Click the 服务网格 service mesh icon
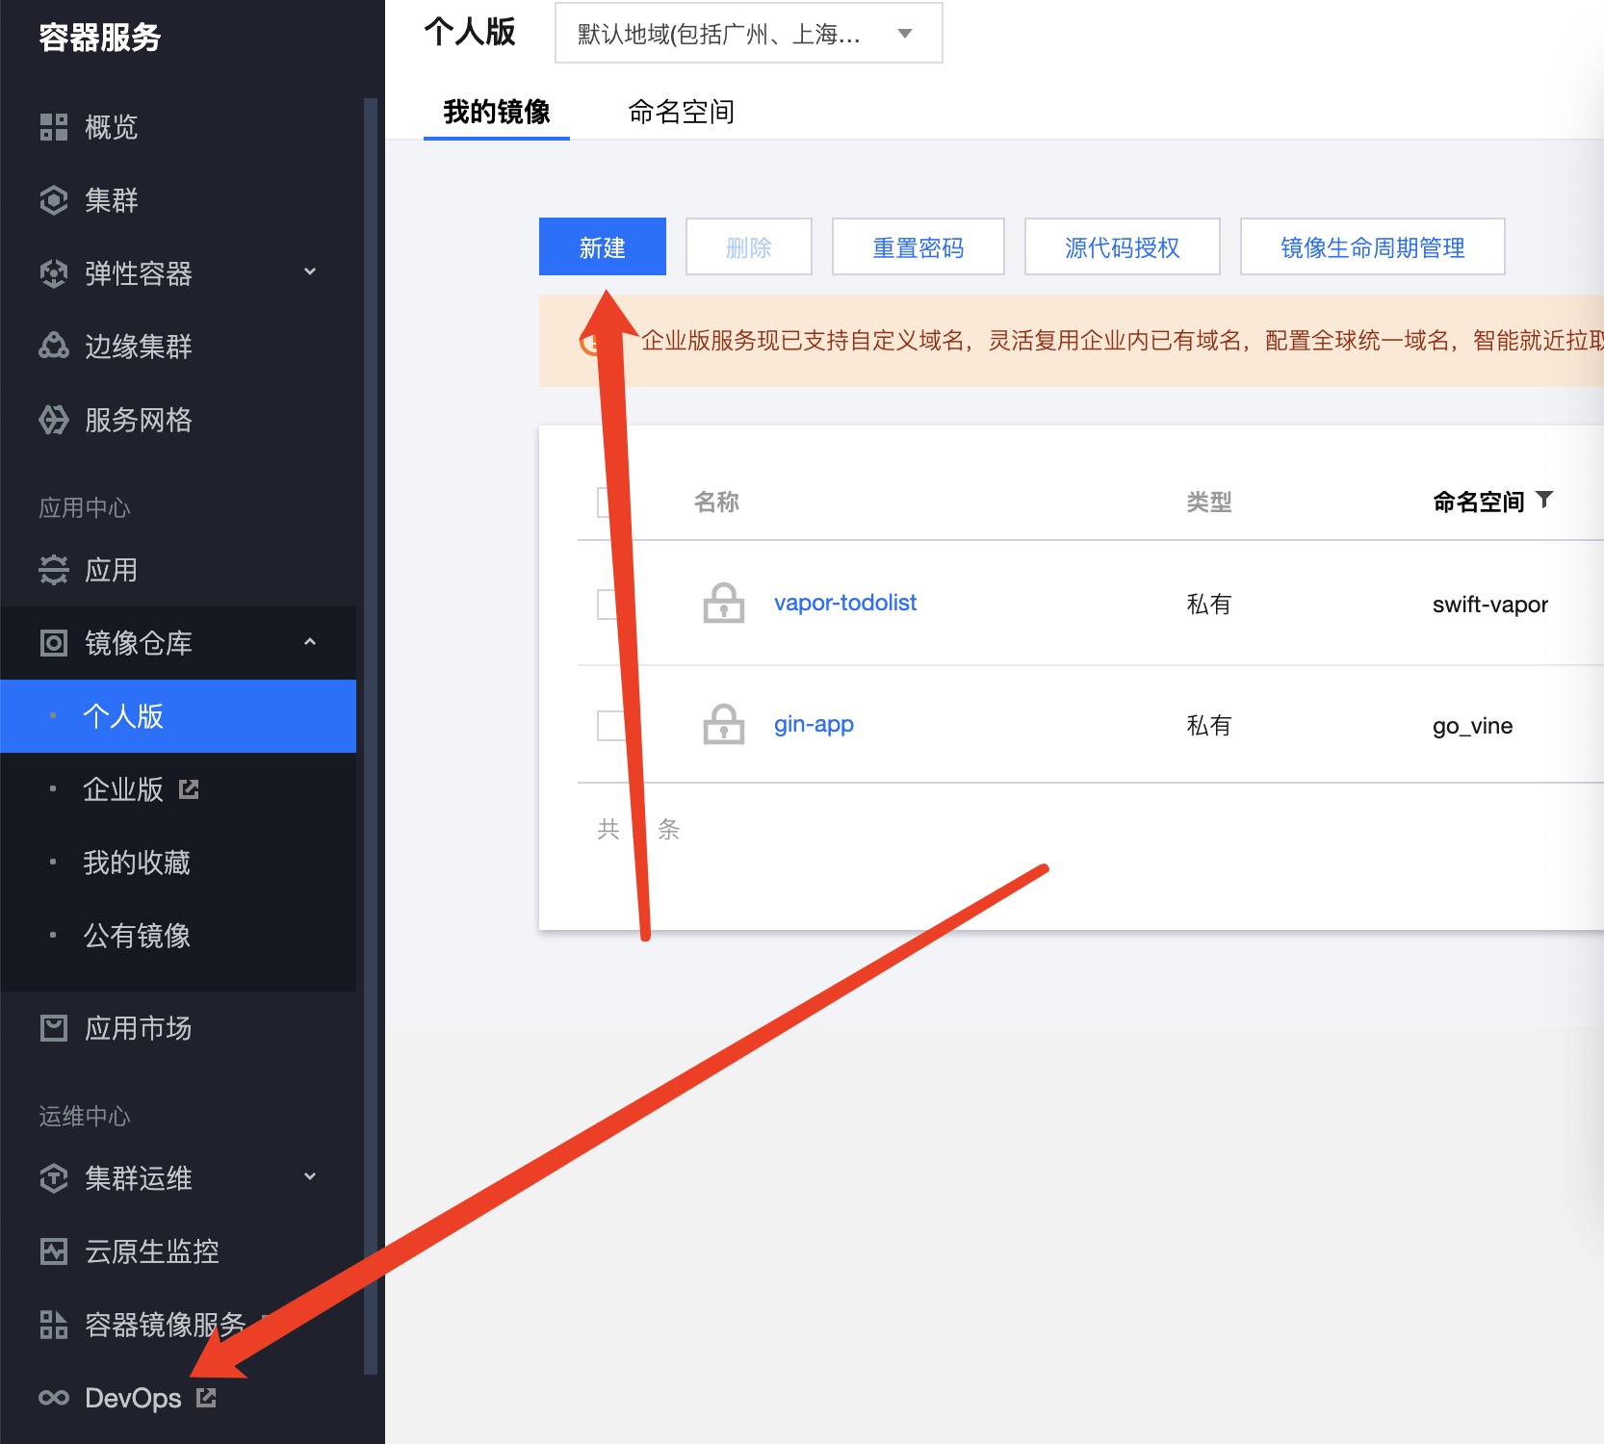The image size is (1604, 1444). (x=54, y=420)
